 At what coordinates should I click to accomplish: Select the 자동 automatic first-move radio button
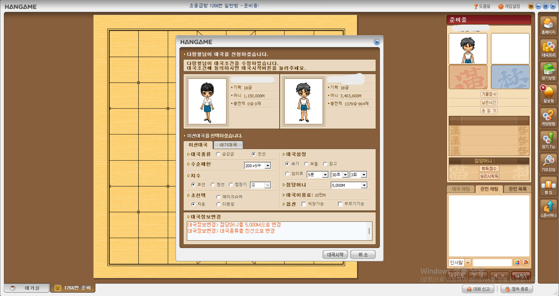(193, 204)
